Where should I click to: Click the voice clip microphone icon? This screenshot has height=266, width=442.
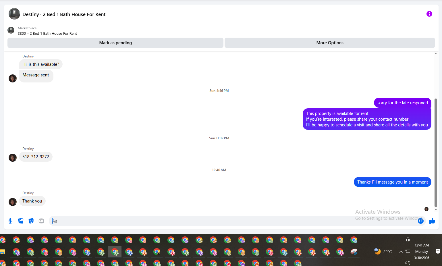(10, 221)
